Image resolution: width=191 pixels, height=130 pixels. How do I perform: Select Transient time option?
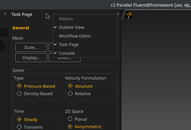[x=19, y=127]
